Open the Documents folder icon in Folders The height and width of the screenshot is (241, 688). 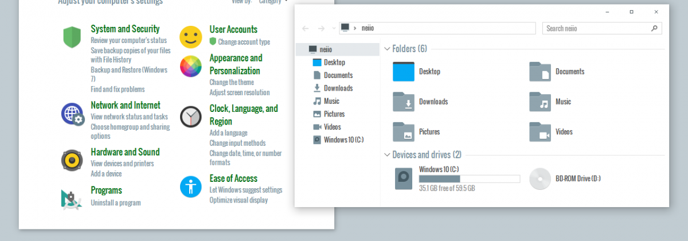[540, 71]
